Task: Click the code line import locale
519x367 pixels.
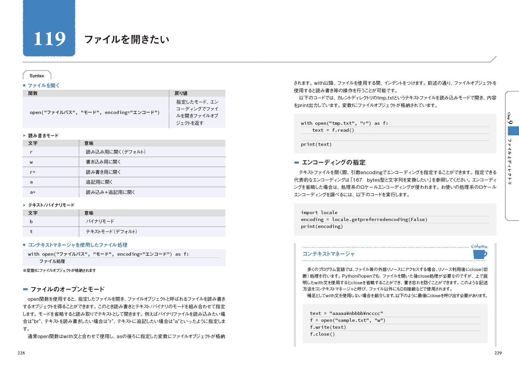Action: point(319,213)
